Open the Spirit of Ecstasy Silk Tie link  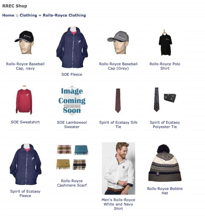pyautogui.click(x=118, y=125)
